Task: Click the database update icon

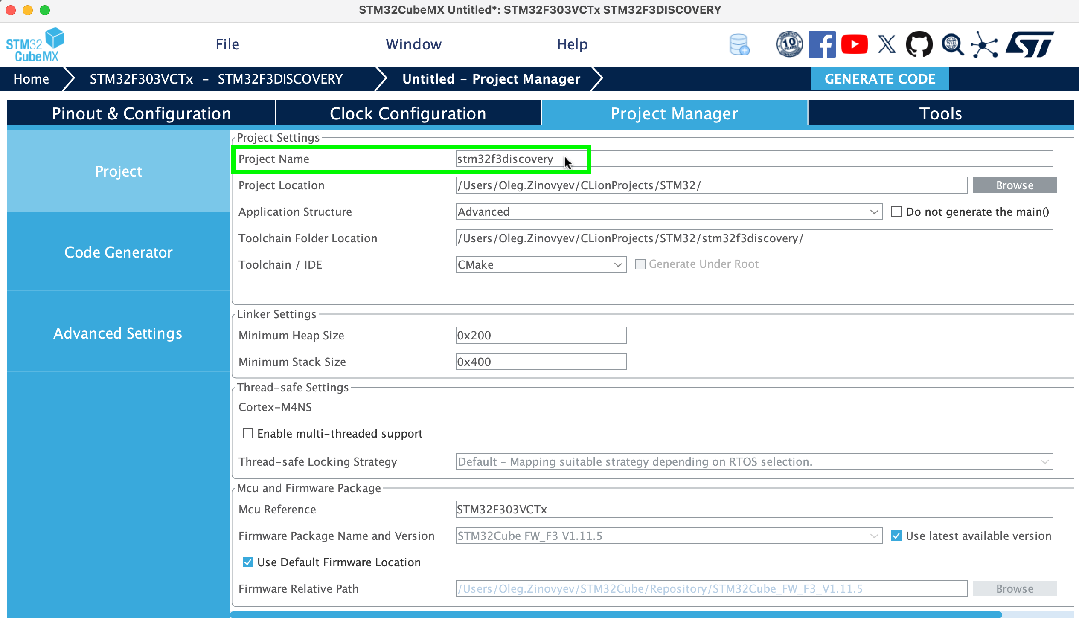Action: 739,43
